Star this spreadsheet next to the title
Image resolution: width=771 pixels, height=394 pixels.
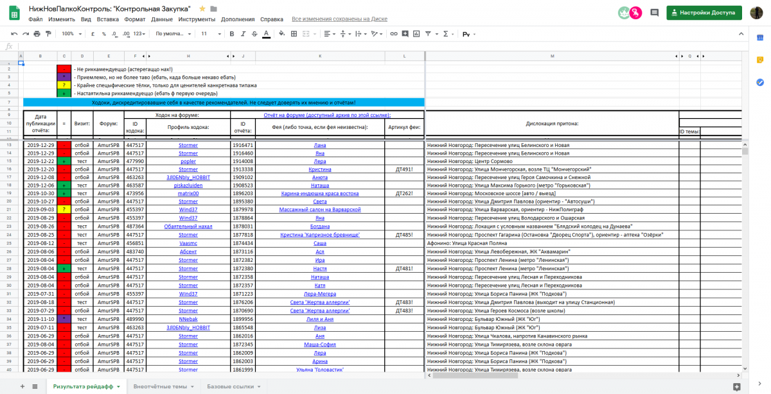pyautogui.click(x=202, y=8)
